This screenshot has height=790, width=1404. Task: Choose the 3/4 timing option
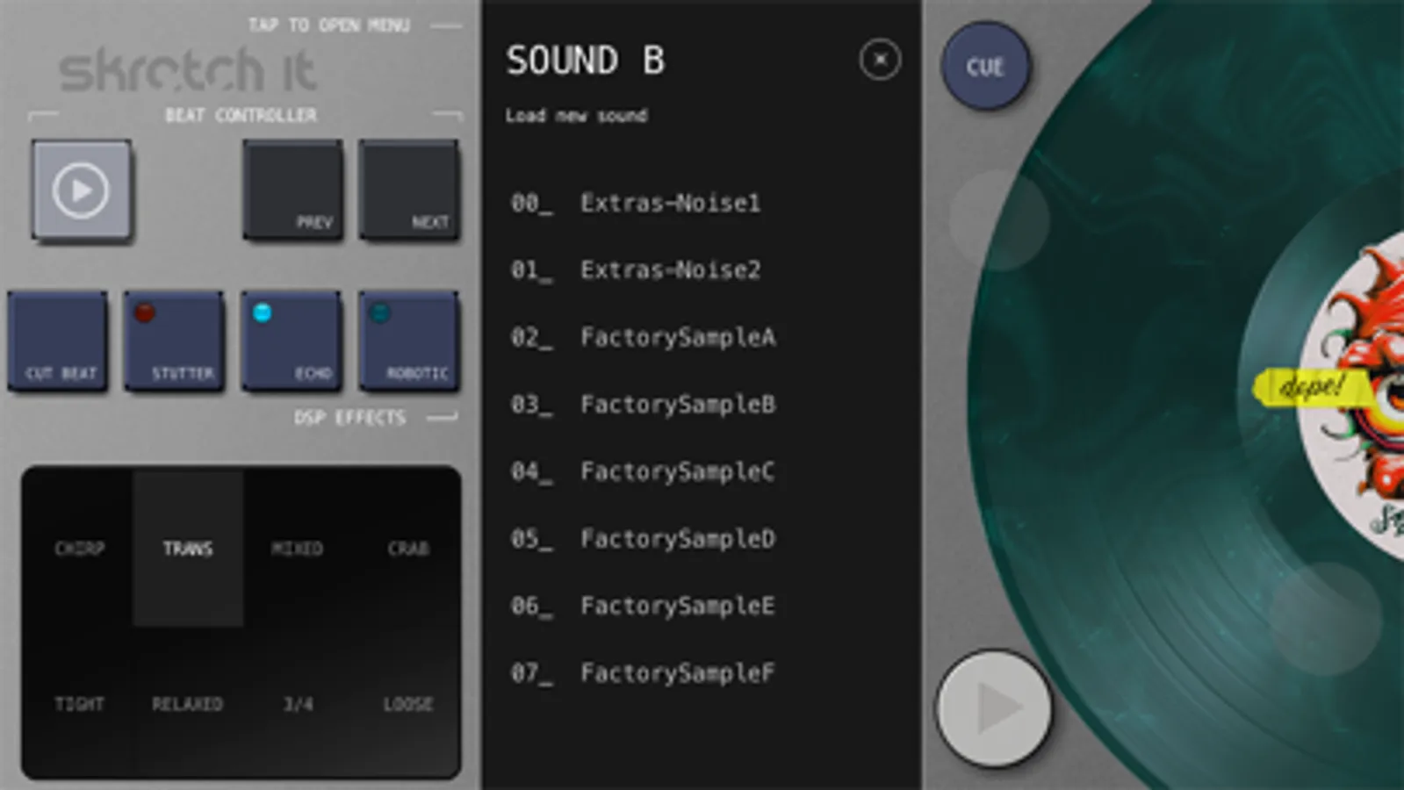[x=297, y=704]
